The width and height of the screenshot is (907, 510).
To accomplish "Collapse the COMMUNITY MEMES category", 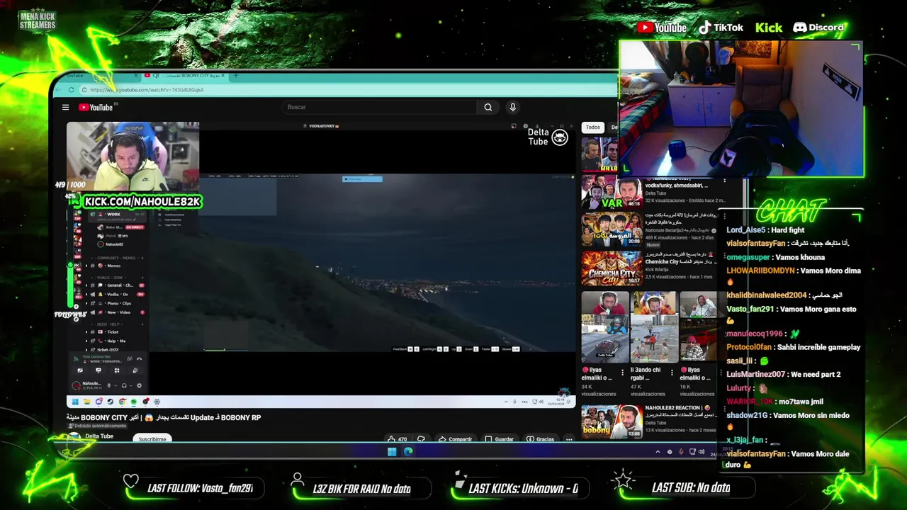I will pyautogui.click(x=117, y=258).
